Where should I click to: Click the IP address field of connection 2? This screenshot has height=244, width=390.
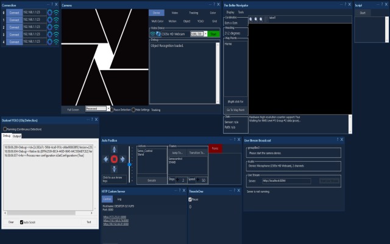point(35,27)
